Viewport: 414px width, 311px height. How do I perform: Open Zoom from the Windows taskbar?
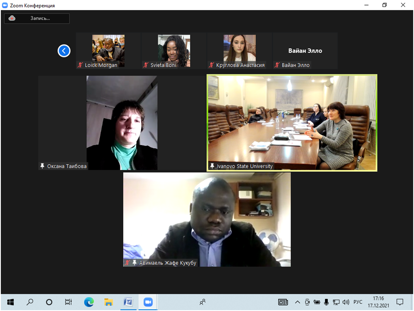pos(148,302)
